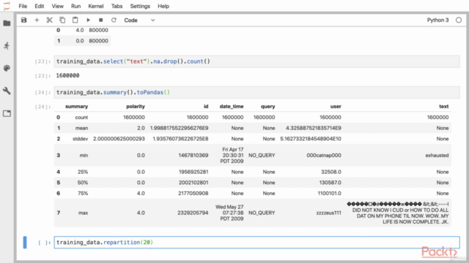Open the File menu

23,7
